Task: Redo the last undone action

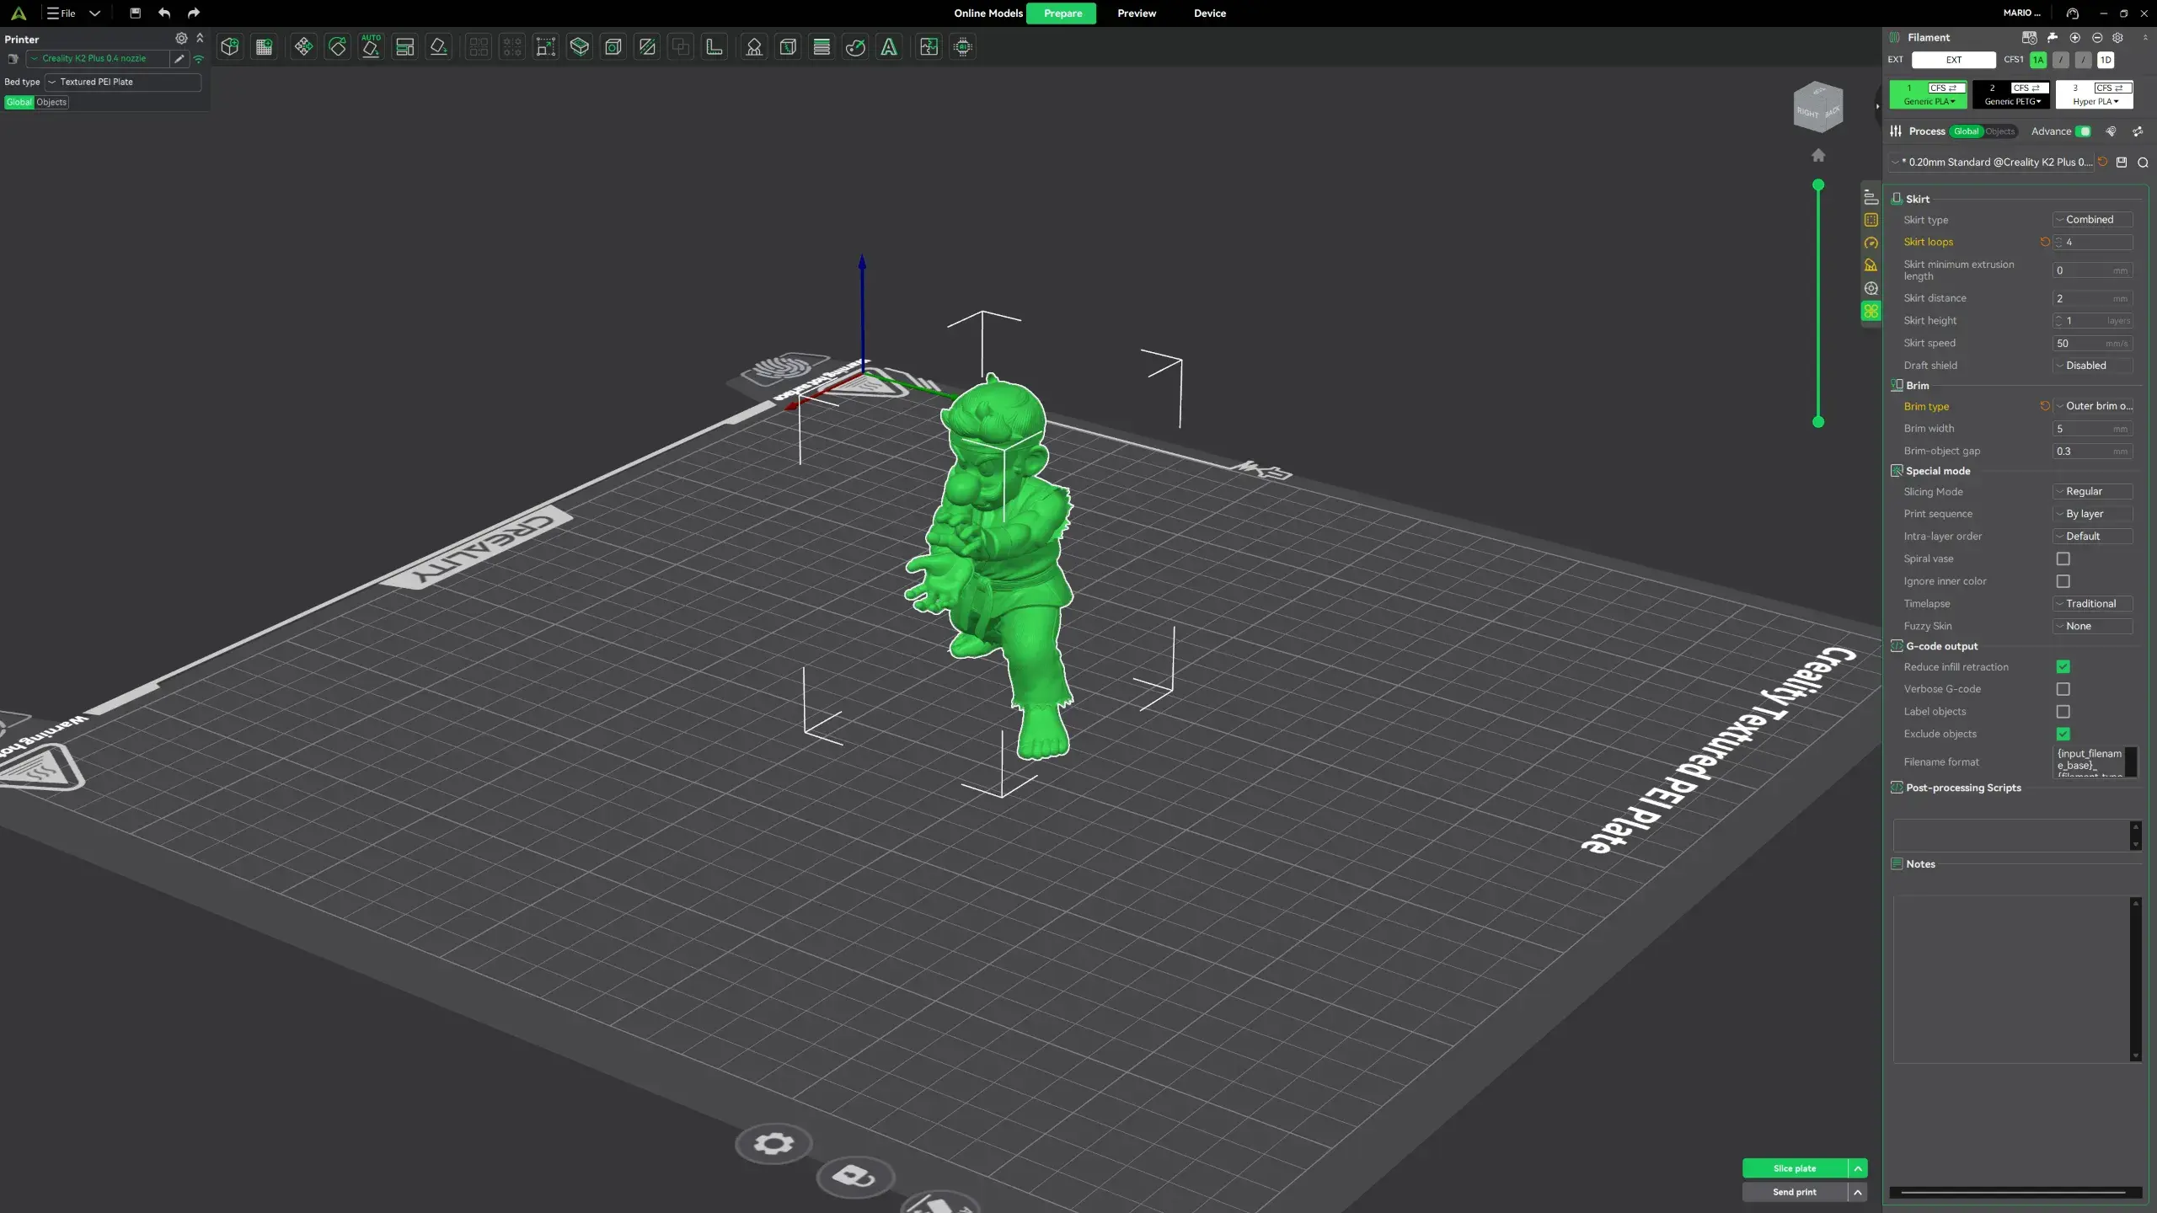Action: (x=194, y=13)
